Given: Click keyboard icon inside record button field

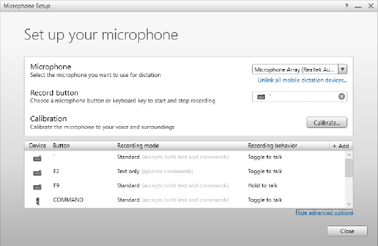Looking at the screenshot, I should 261,97.
